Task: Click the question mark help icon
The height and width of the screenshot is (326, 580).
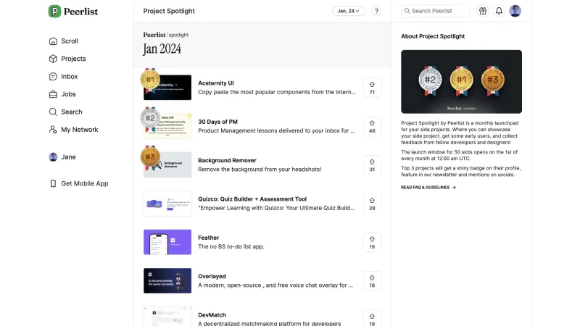Action: pyautogui.click(x=376, y=11)
